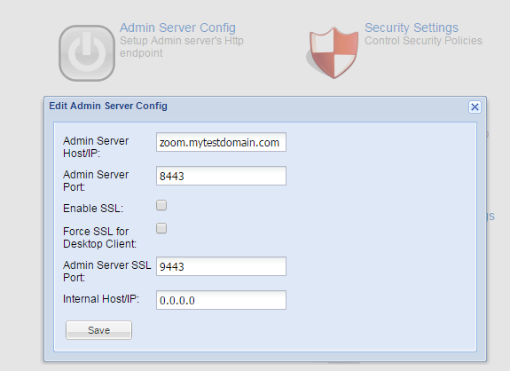Screen dimensions: 510x371
Task: Select the Security Settings shield icon
Action: tap(333, 52)
